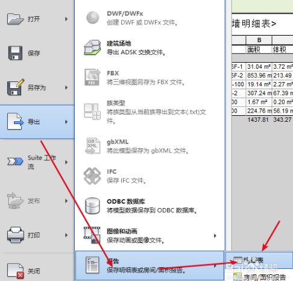
Task: Choose 保存明细表或房间/面积报告 description
Action: 146,270
